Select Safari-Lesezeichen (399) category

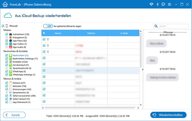[24, 96]
